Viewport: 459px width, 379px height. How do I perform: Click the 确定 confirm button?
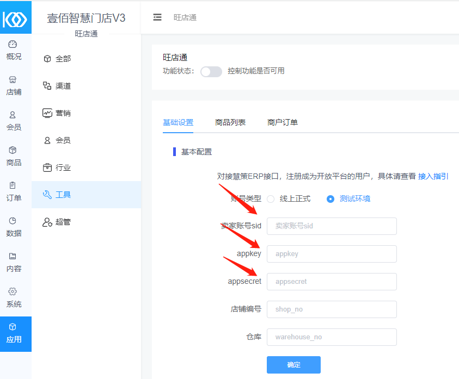coord(293,365)
